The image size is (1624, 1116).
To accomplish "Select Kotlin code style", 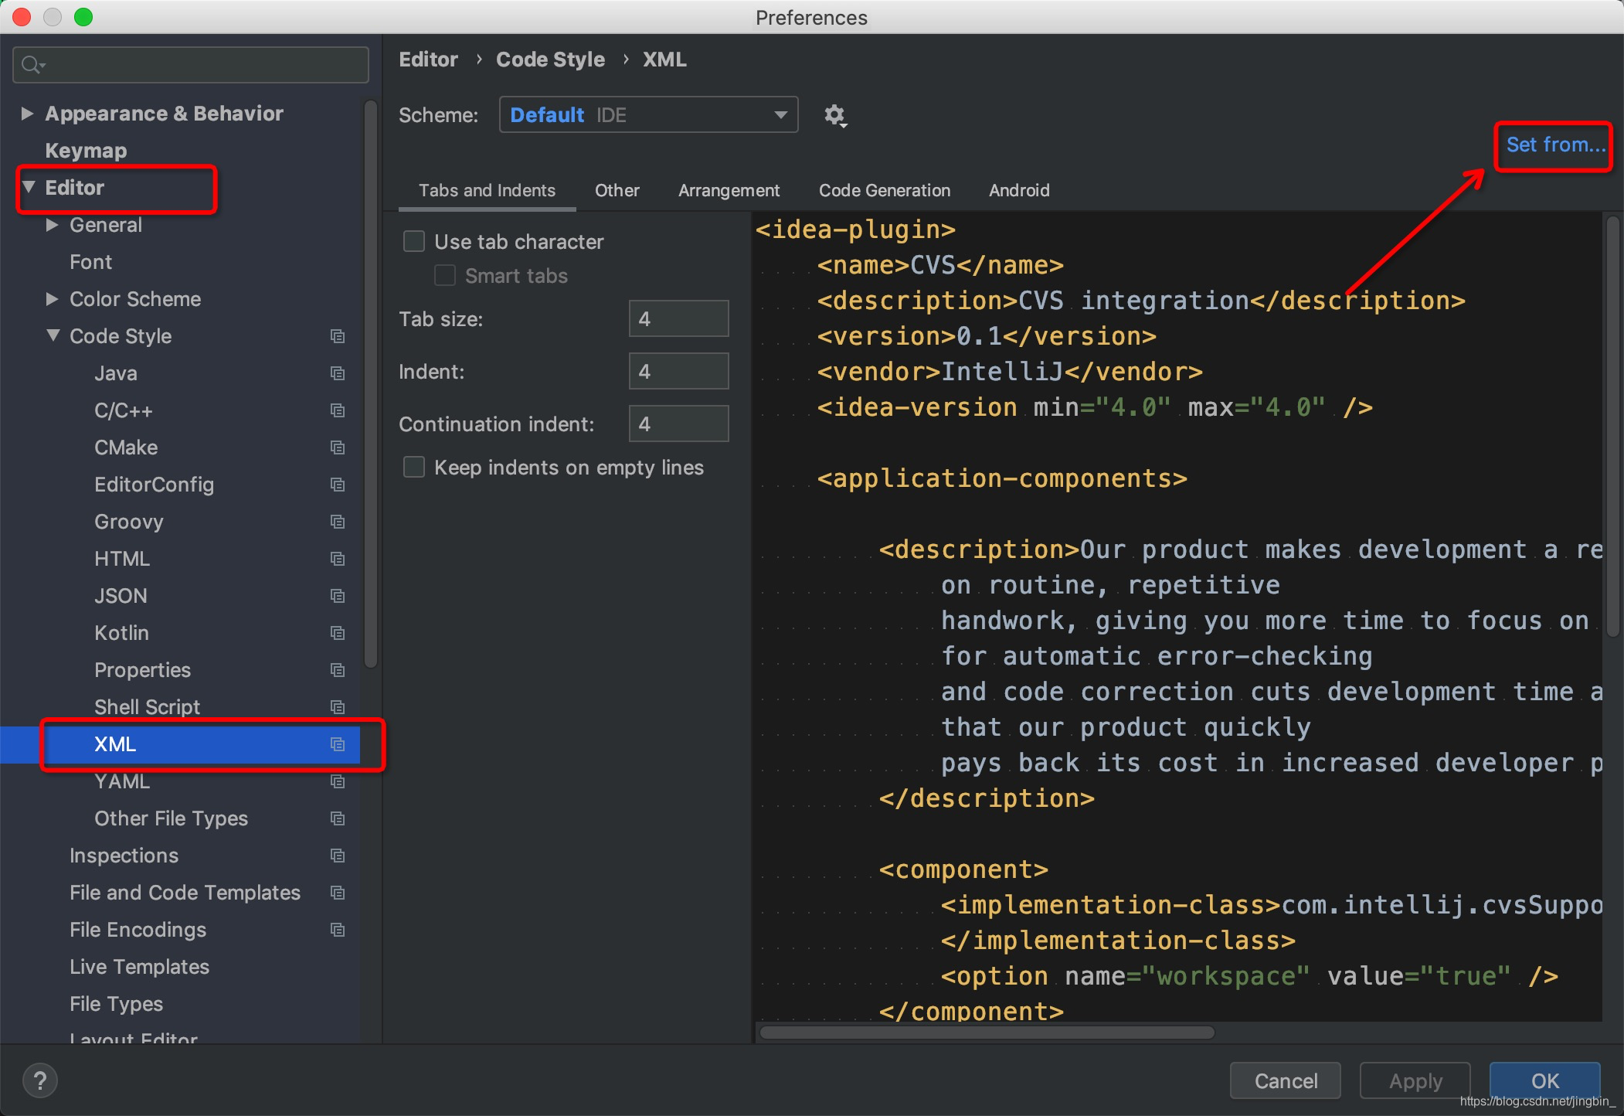I will 121,633.
